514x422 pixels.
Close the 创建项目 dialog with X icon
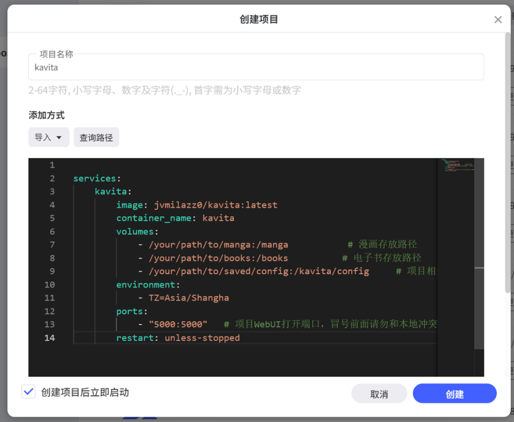click(x=498, y=20)
